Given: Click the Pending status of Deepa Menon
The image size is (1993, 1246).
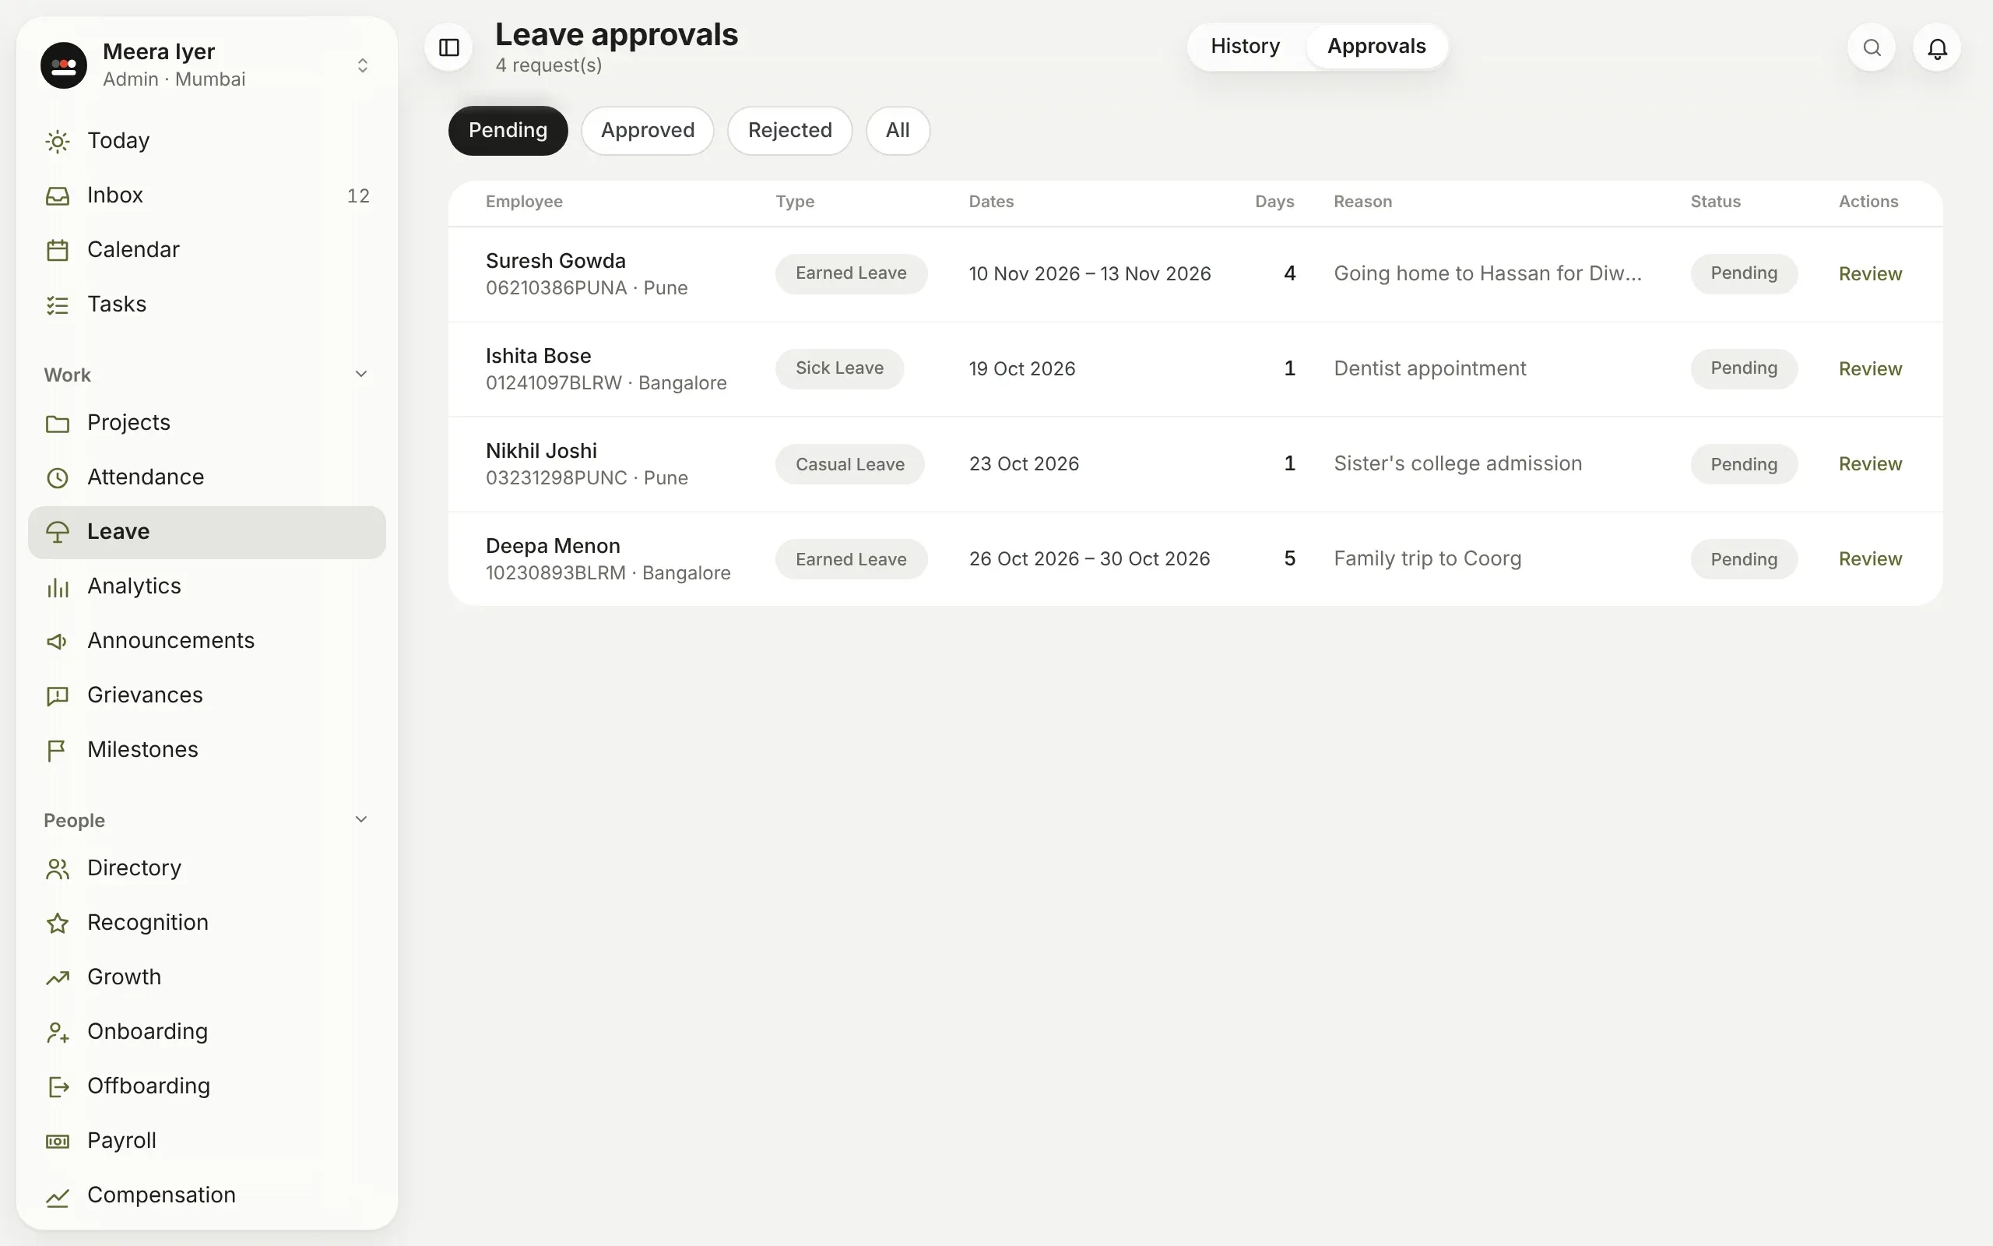Looking at the screenshot, I should 1743,560.
